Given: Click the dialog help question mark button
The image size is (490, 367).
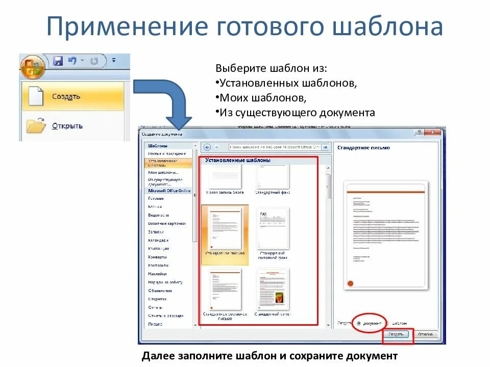Looking at the screenshot, I should point(419,133).
